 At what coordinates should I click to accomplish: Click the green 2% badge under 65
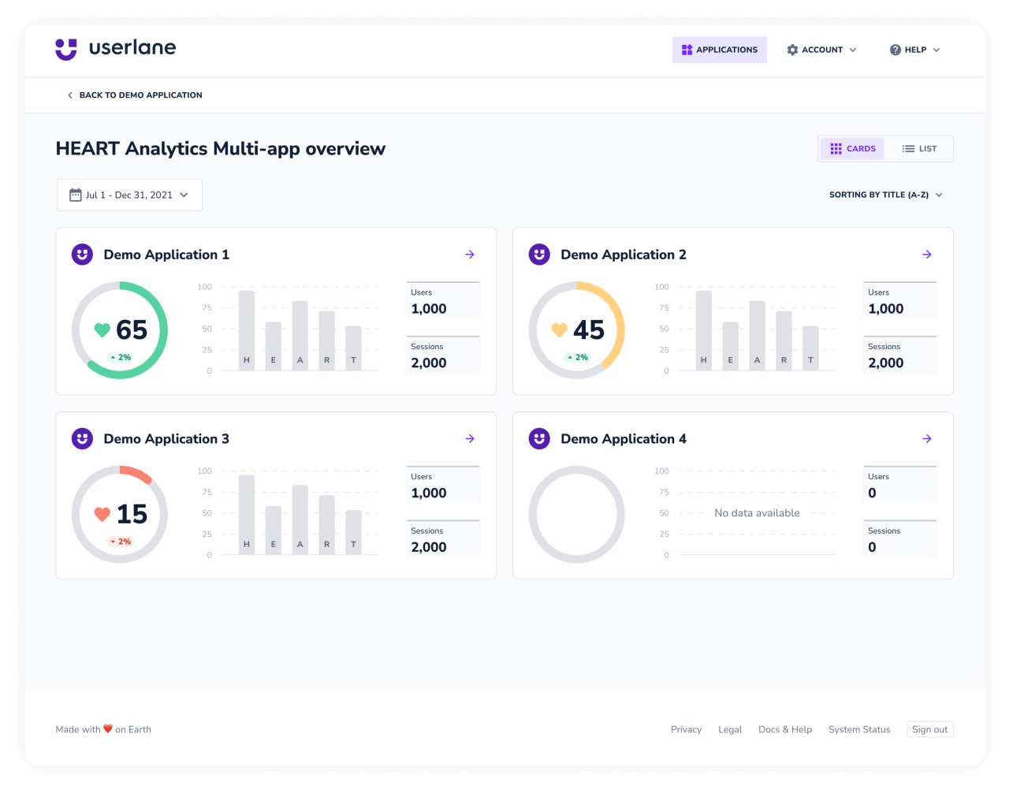pos(121,358)
